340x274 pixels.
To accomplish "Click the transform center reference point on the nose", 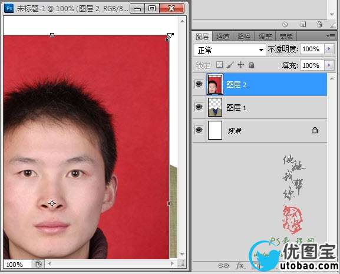I will pyautogui.click(x=52, y=203).
